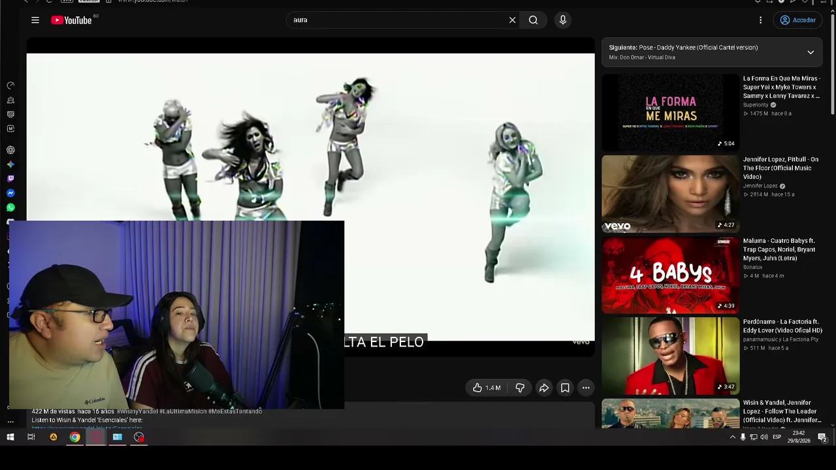Open the clock showing 23:42
Viewport: 836px width, 470px height.
tap(799, 437)
